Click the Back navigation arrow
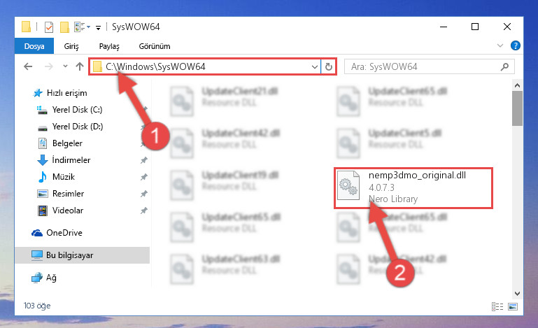Viewport: 538px width, 328px height. 28,66
